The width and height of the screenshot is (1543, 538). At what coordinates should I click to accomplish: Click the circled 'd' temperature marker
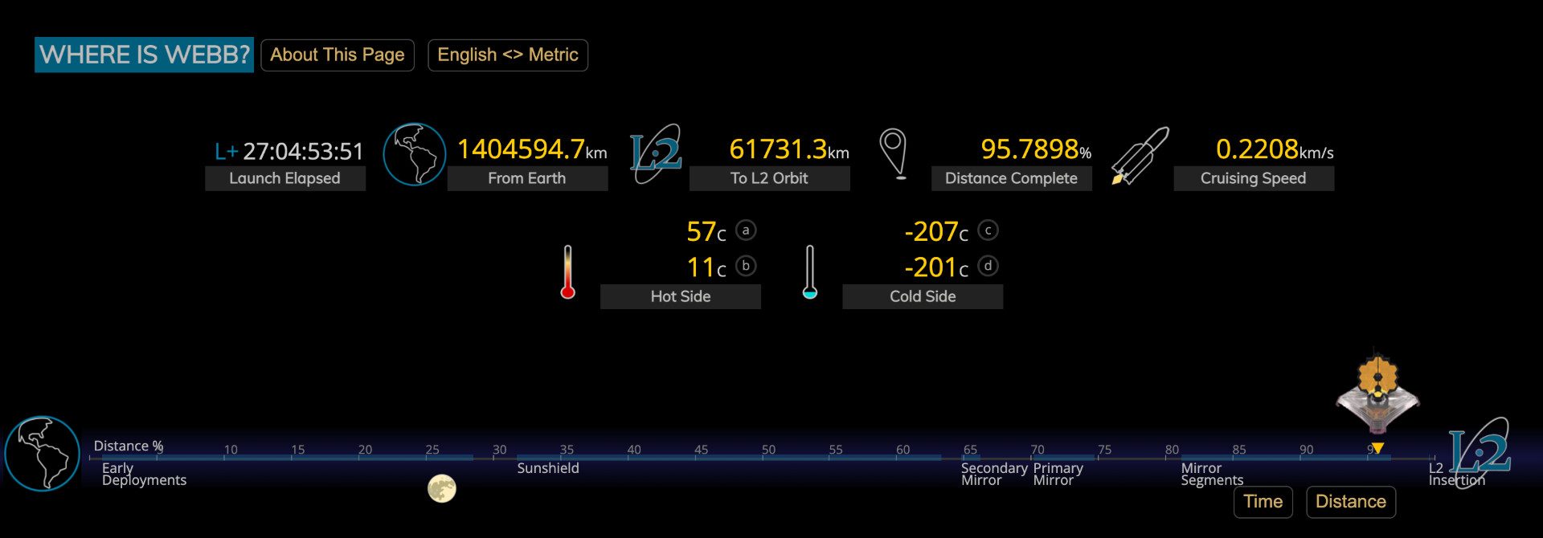[x=988, y=266]
